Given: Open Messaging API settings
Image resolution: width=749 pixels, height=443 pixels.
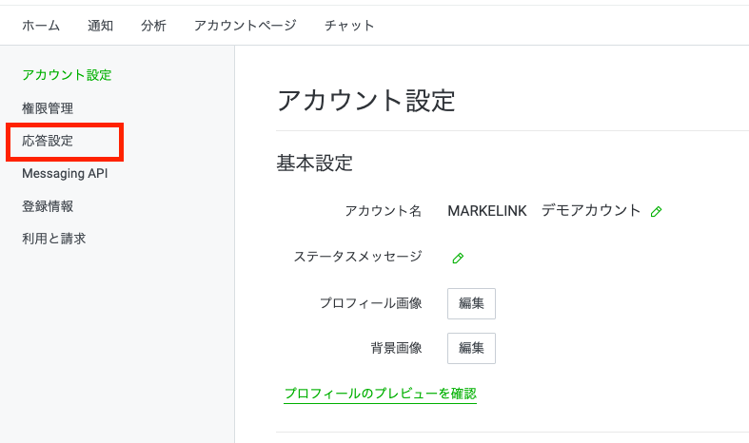Looking at the screenshot, I should [65, 174].
